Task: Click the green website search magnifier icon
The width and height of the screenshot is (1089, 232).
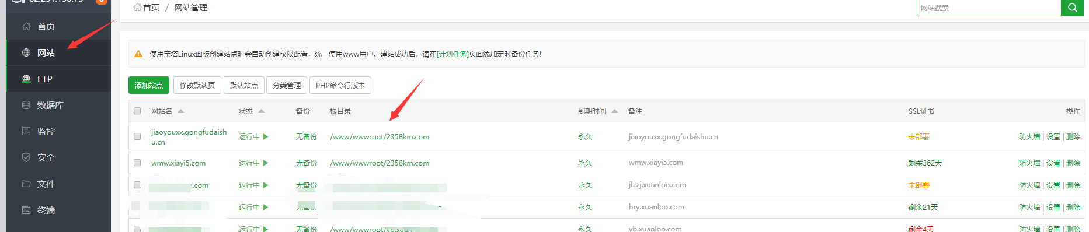Action: click(x=1072, y=8)
